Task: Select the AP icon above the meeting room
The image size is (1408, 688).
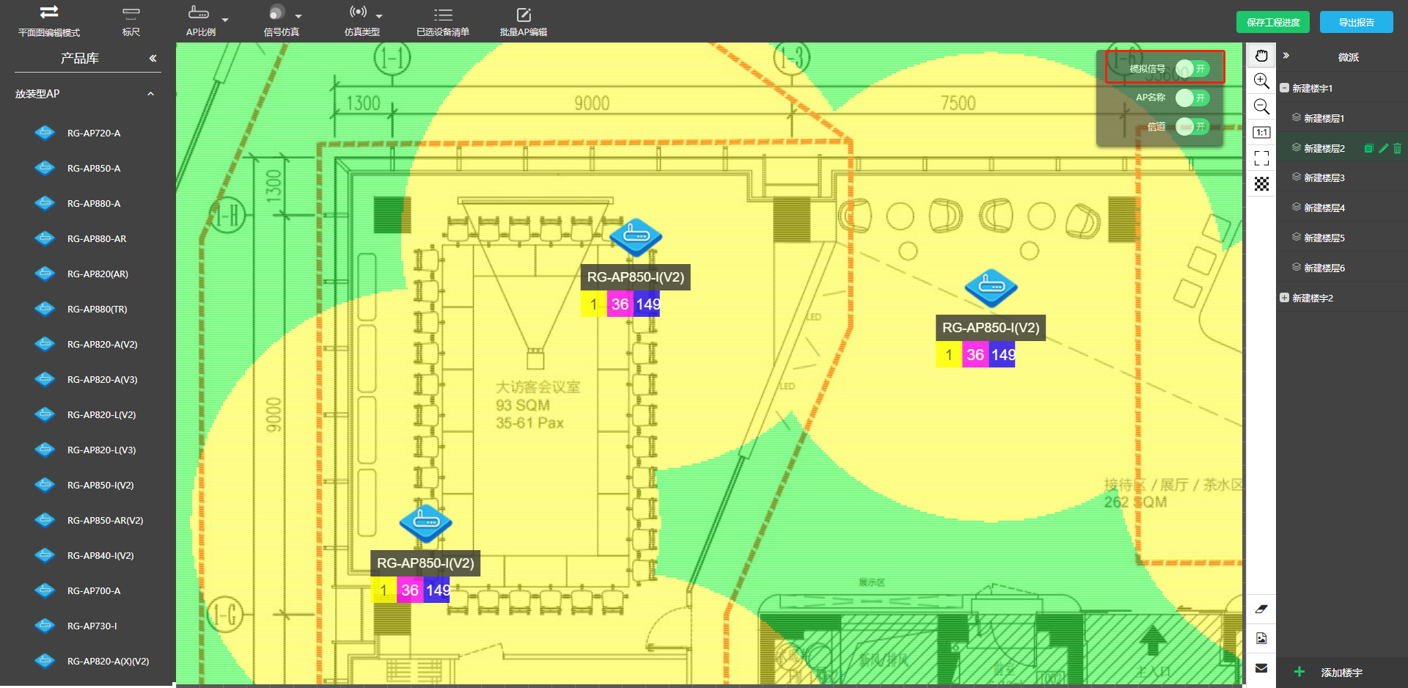Action: pyautogui.click(x=636, y=237)
